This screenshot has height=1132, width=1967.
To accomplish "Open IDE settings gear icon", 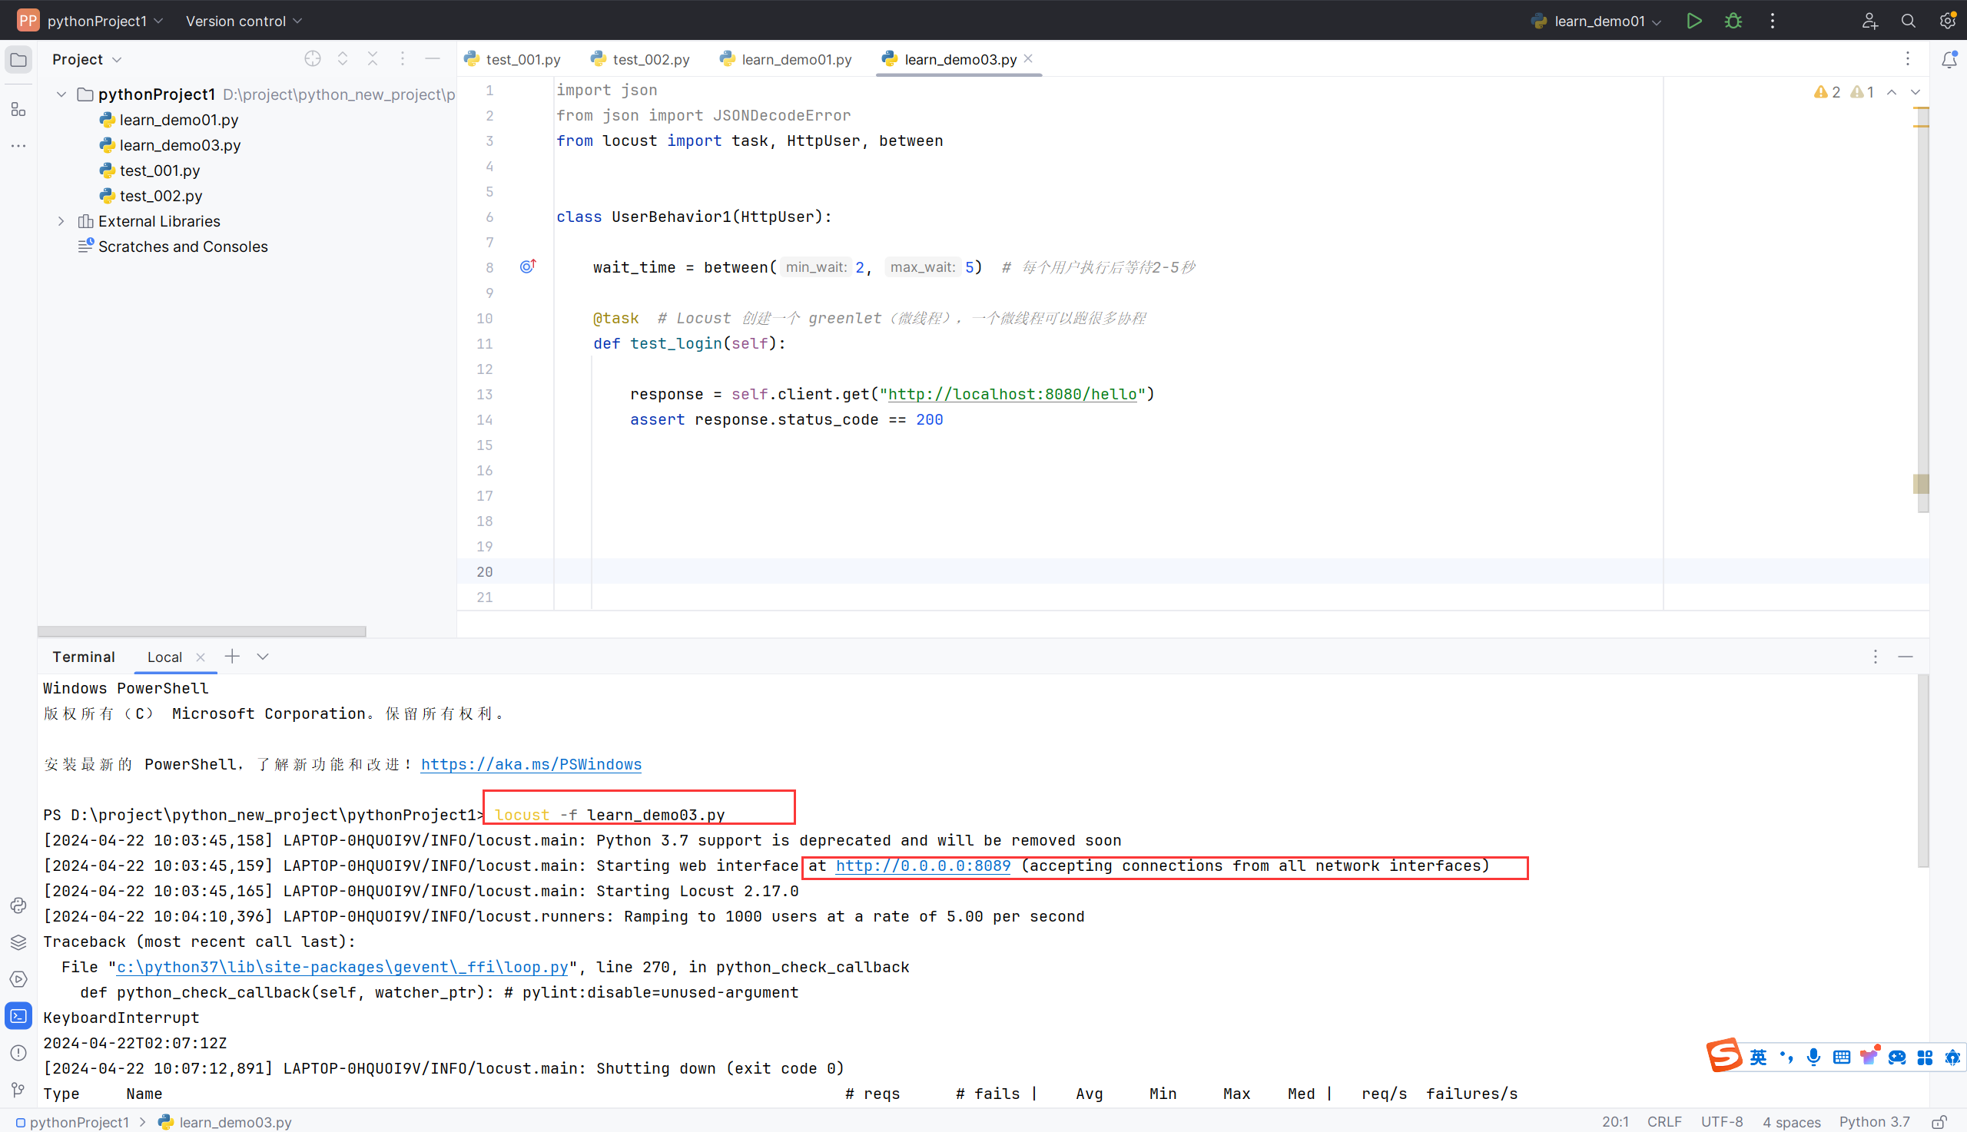I will (1947, 21).
